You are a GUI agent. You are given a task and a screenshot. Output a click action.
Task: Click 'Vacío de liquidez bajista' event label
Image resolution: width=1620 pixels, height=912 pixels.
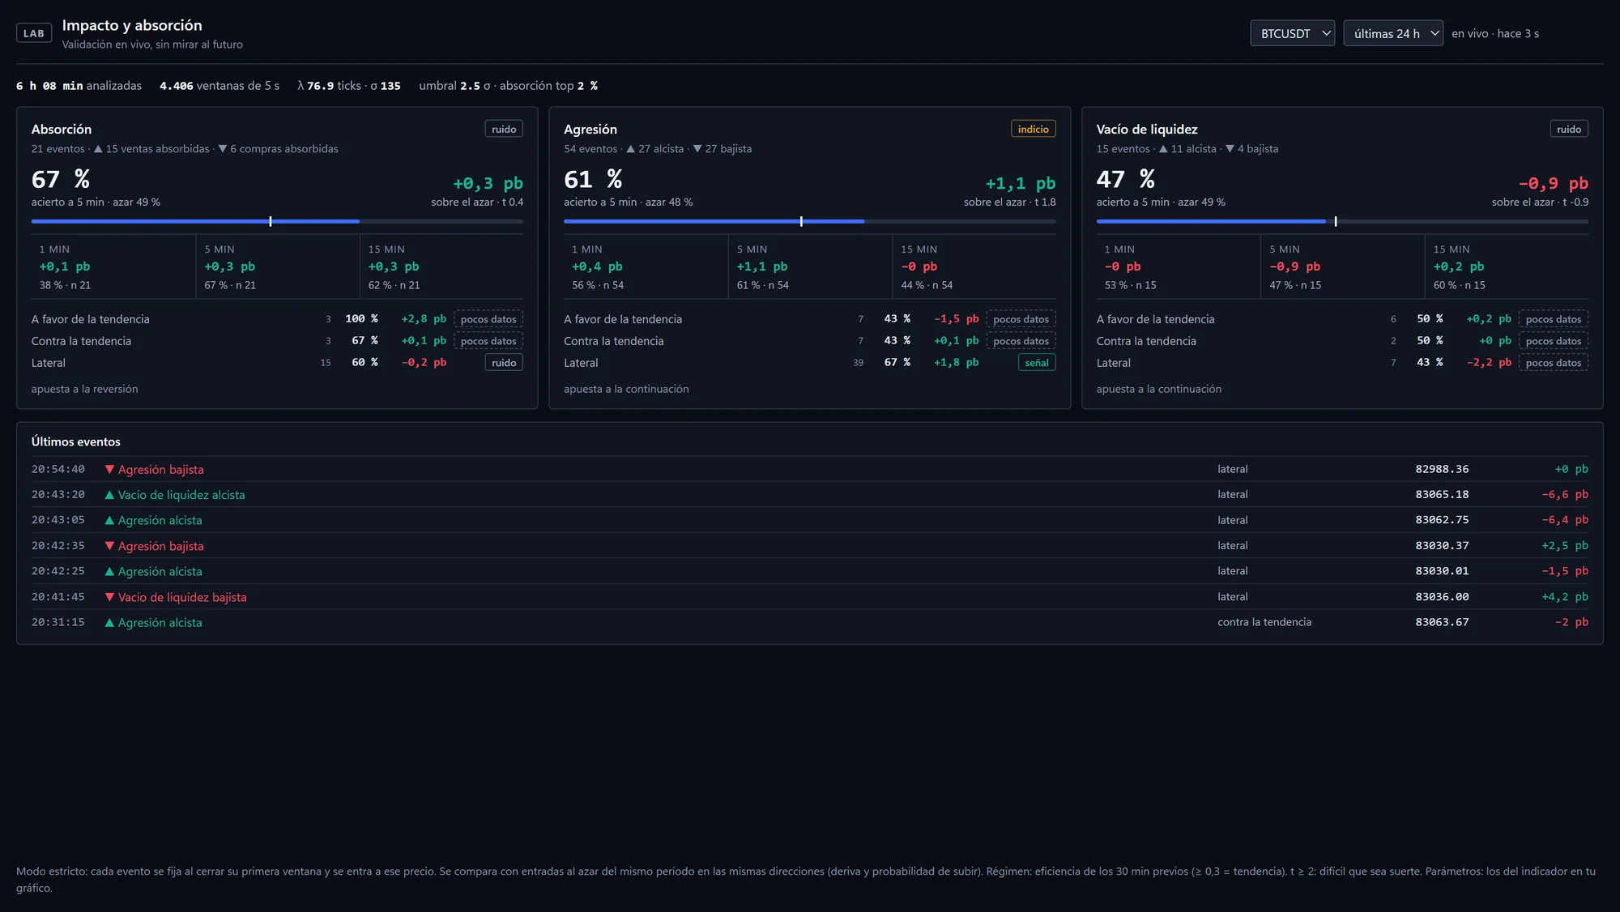[x=182, y=597]
